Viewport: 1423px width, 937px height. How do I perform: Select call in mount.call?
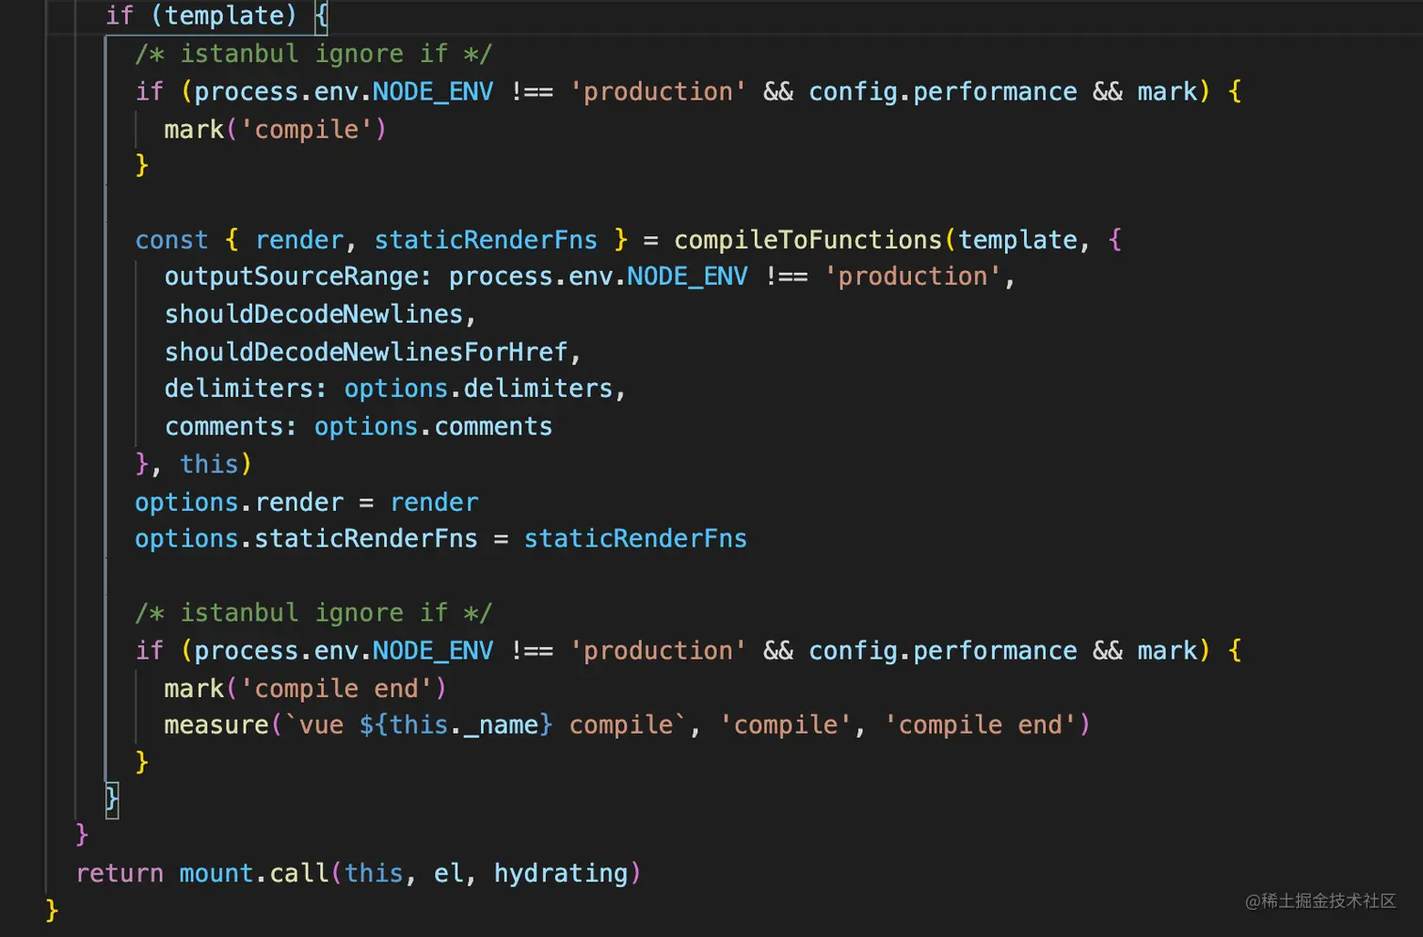coord(299,874)
